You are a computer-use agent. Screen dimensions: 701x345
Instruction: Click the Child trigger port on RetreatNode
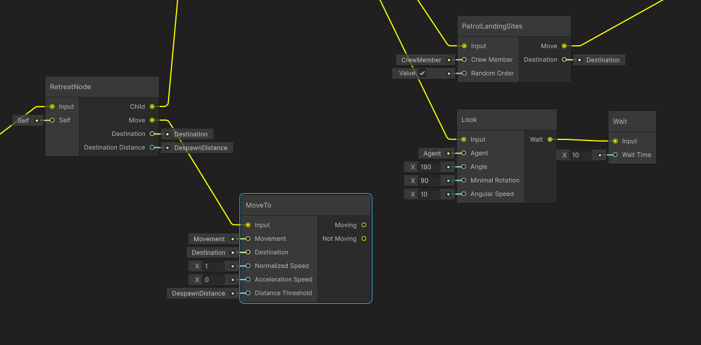153,107
